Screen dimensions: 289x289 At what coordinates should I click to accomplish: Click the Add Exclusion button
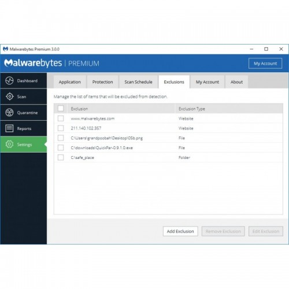click(x=180, y=231)
